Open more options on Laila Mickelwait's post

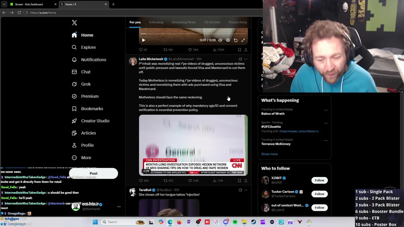246,59
